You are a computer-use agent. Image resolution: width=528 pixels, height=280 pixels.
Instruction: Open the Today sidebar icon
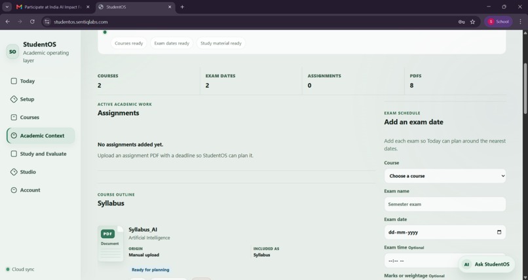[14, 81]
